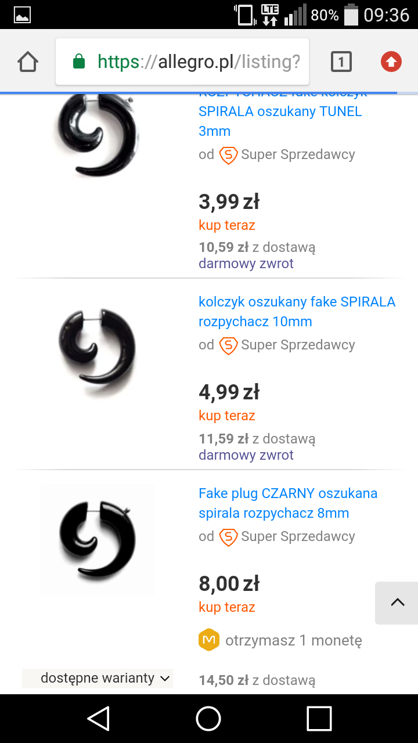Tap the green padlock security icon
The height and width of the screenshot is (743, 418).
point(79,62)
